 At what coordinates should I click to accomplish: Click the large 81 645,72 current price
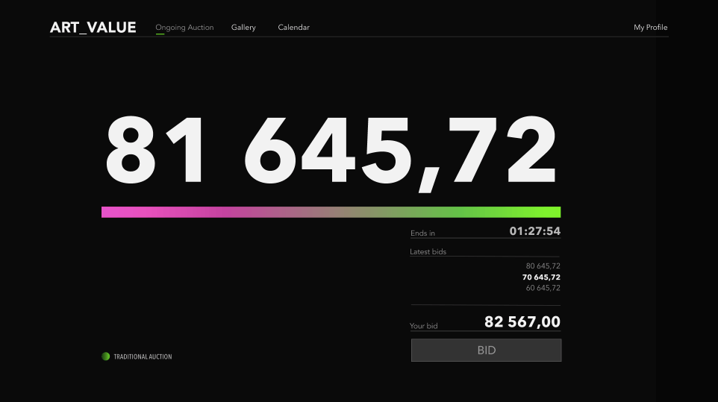coord(331,150)
